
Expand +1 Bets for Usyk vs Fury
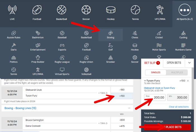click(x=103, y=93)
